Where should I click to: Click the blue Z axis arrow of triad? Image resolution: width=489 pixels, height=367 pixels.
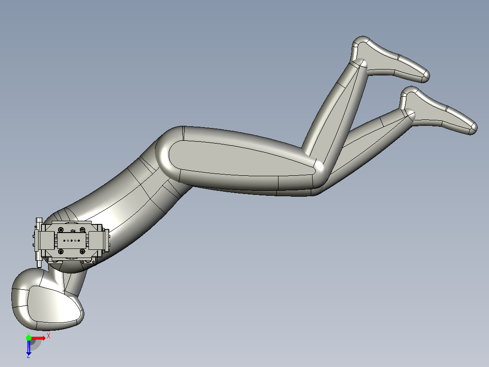click(x=29, y=347)
